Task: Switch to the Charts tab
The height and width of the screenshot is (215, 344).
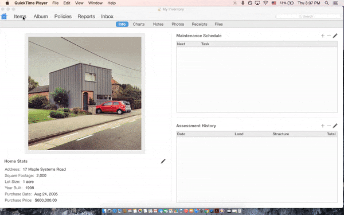Action: (139, 24)
